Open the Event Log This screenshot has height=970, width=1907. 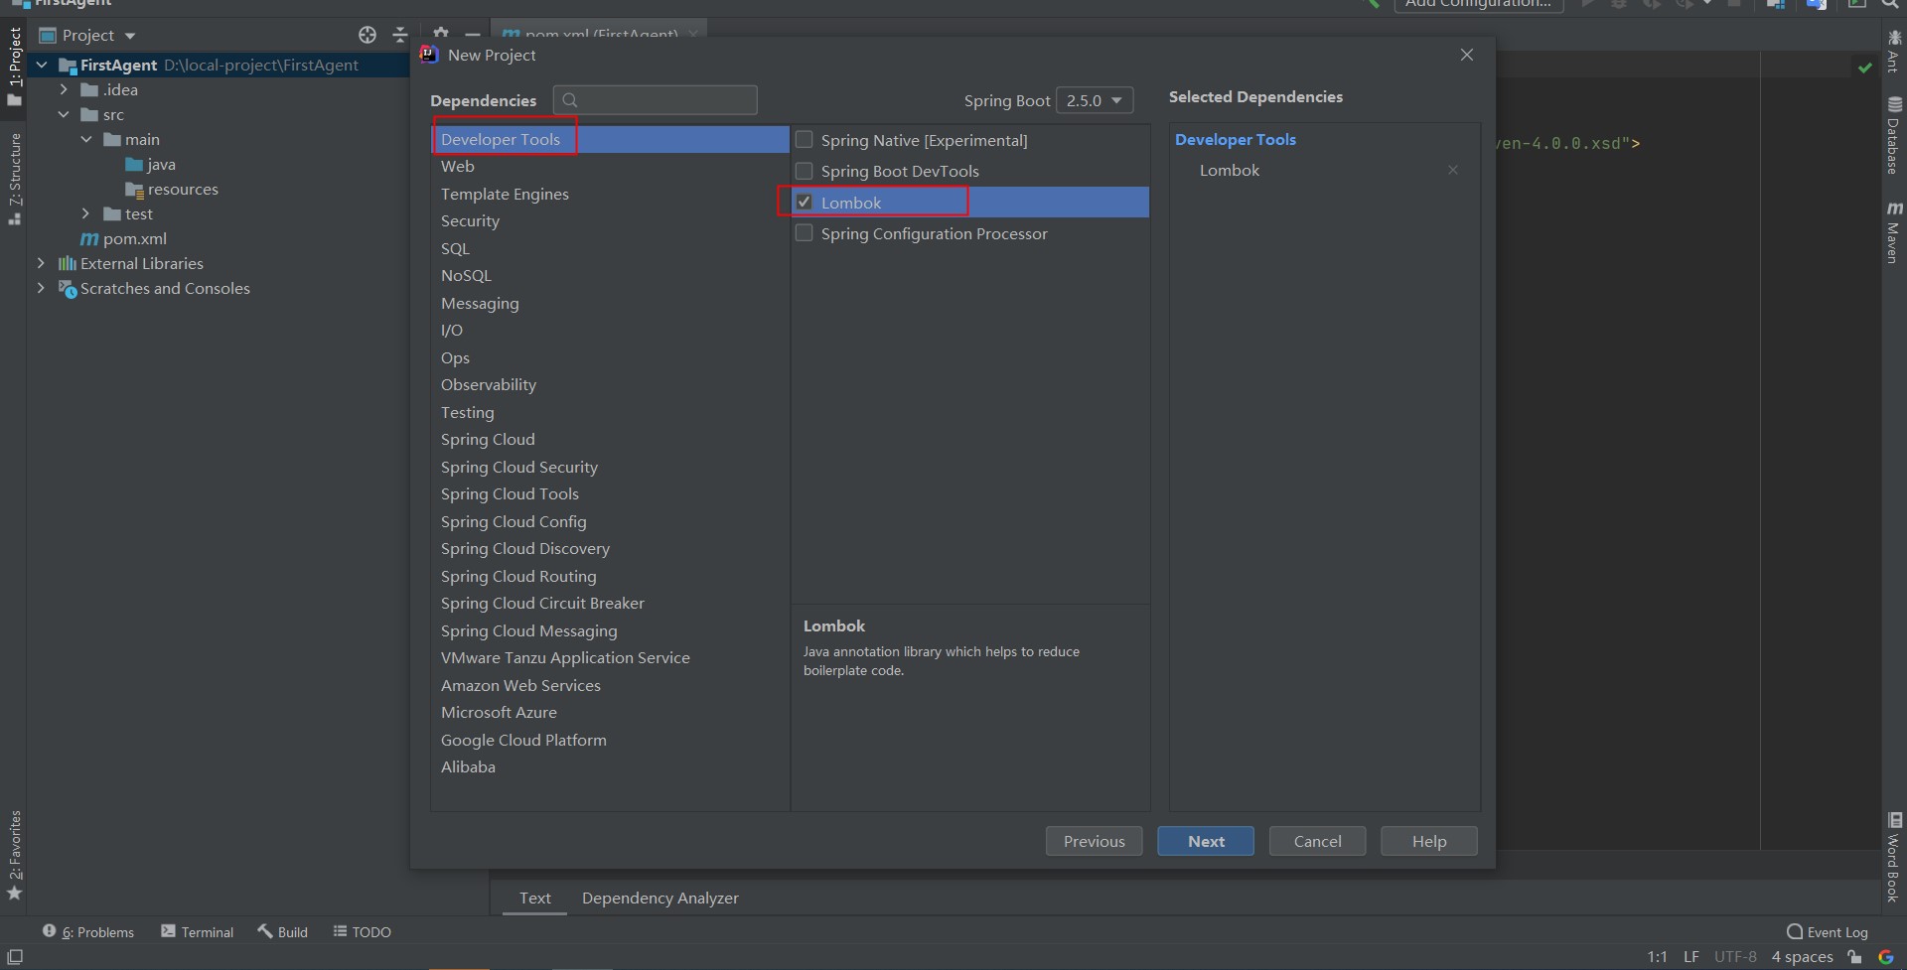(x=1828, y=932)
